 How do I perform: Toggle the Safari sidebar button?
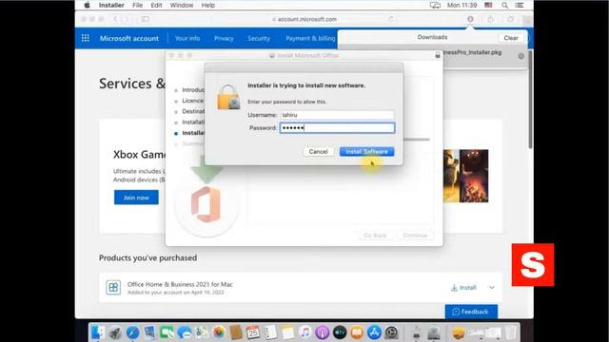[x=145, y=19]
